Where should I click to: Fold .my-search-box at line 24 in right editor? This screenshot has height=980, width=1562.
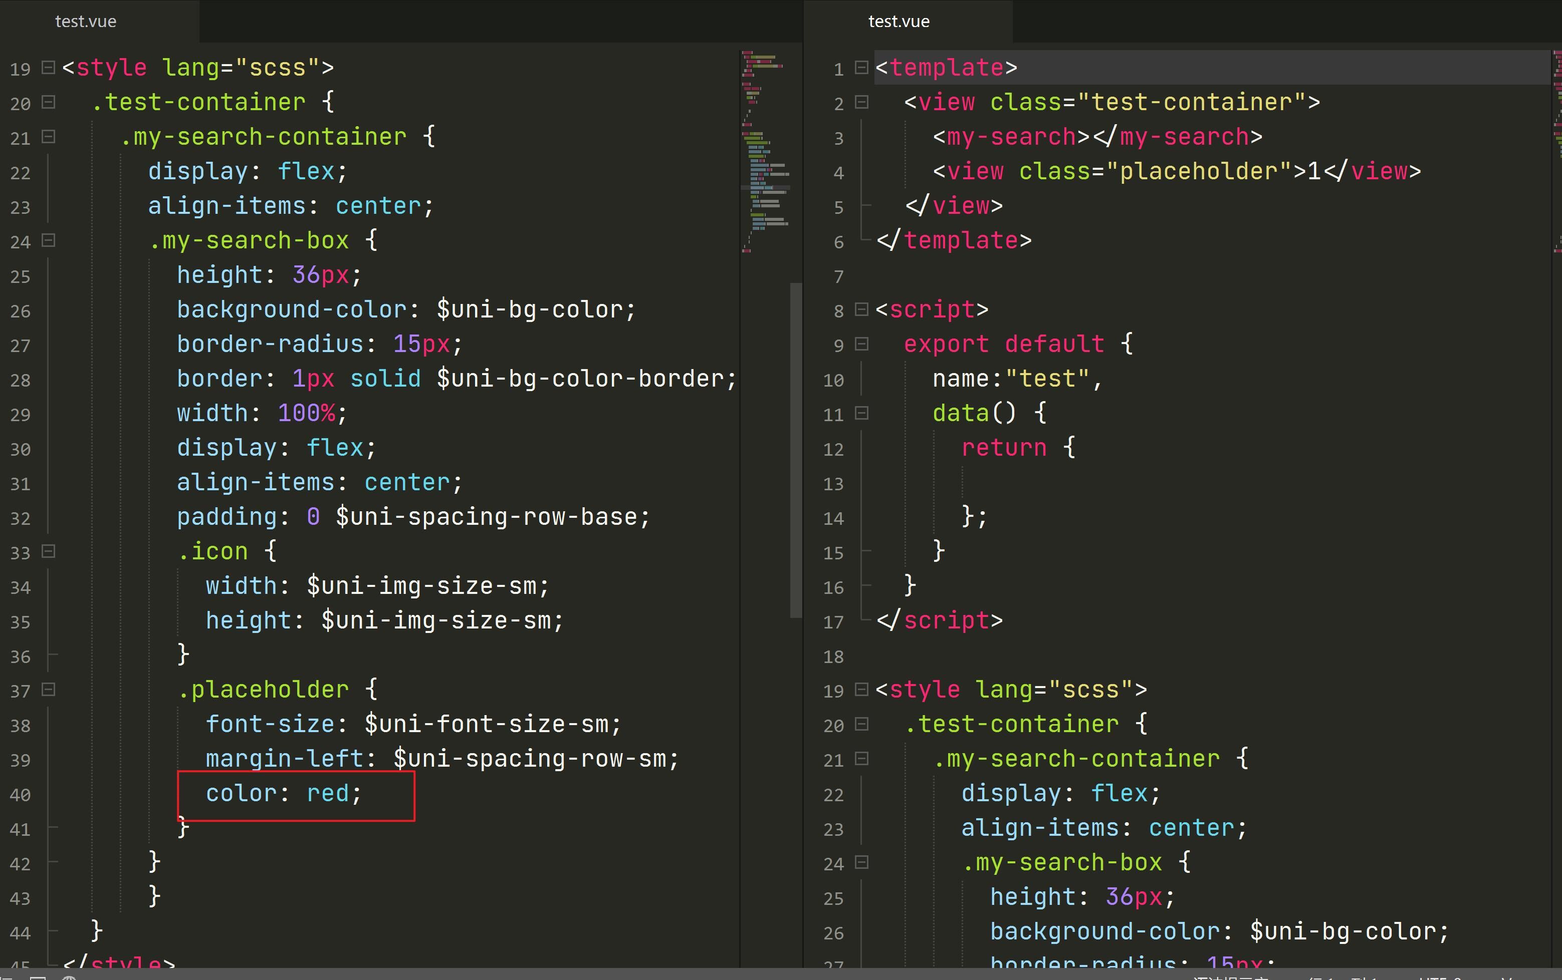coord(861,862)
